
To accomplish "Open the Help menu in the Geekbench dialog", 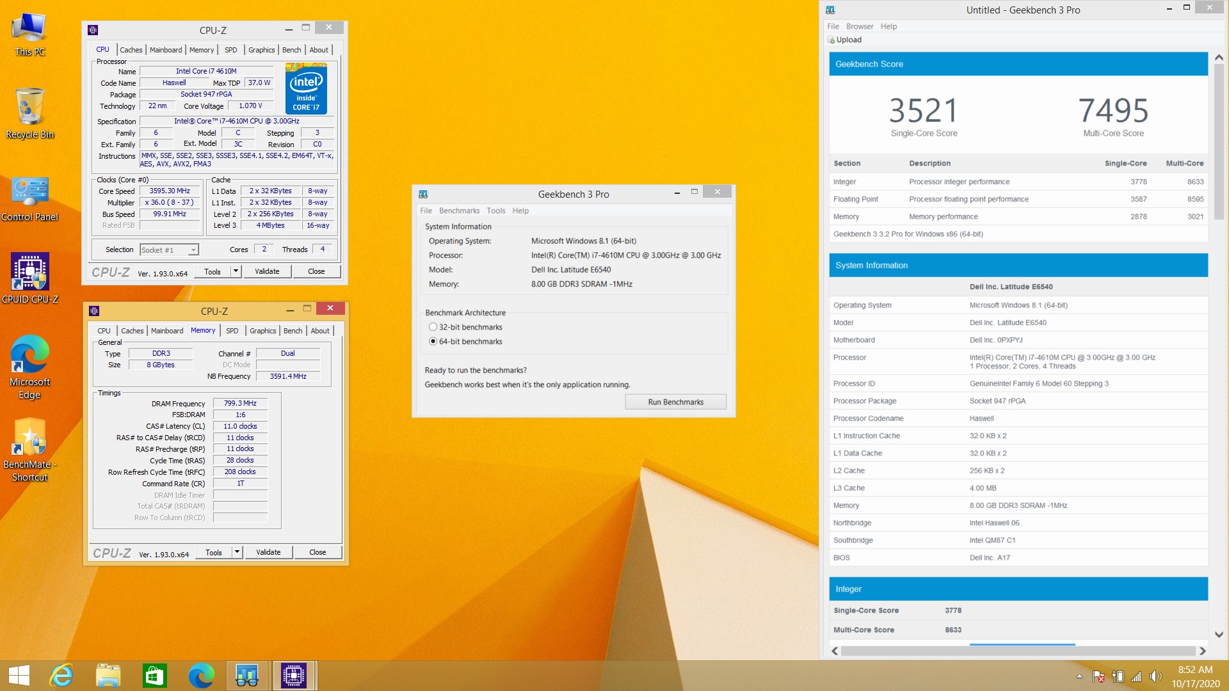I will point(520,210).
